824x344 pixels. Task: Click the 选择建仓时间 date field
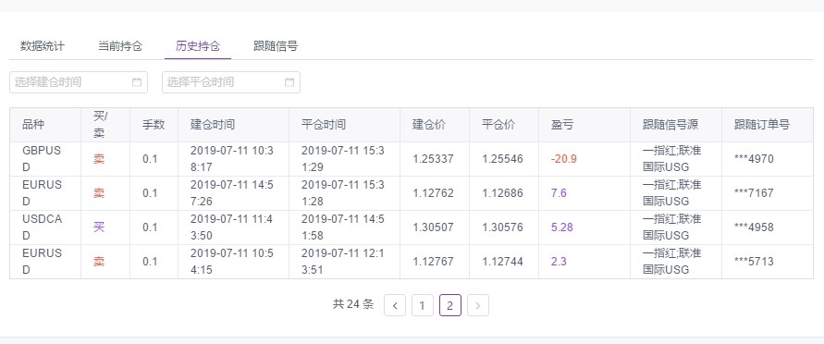tap(79, 82)
